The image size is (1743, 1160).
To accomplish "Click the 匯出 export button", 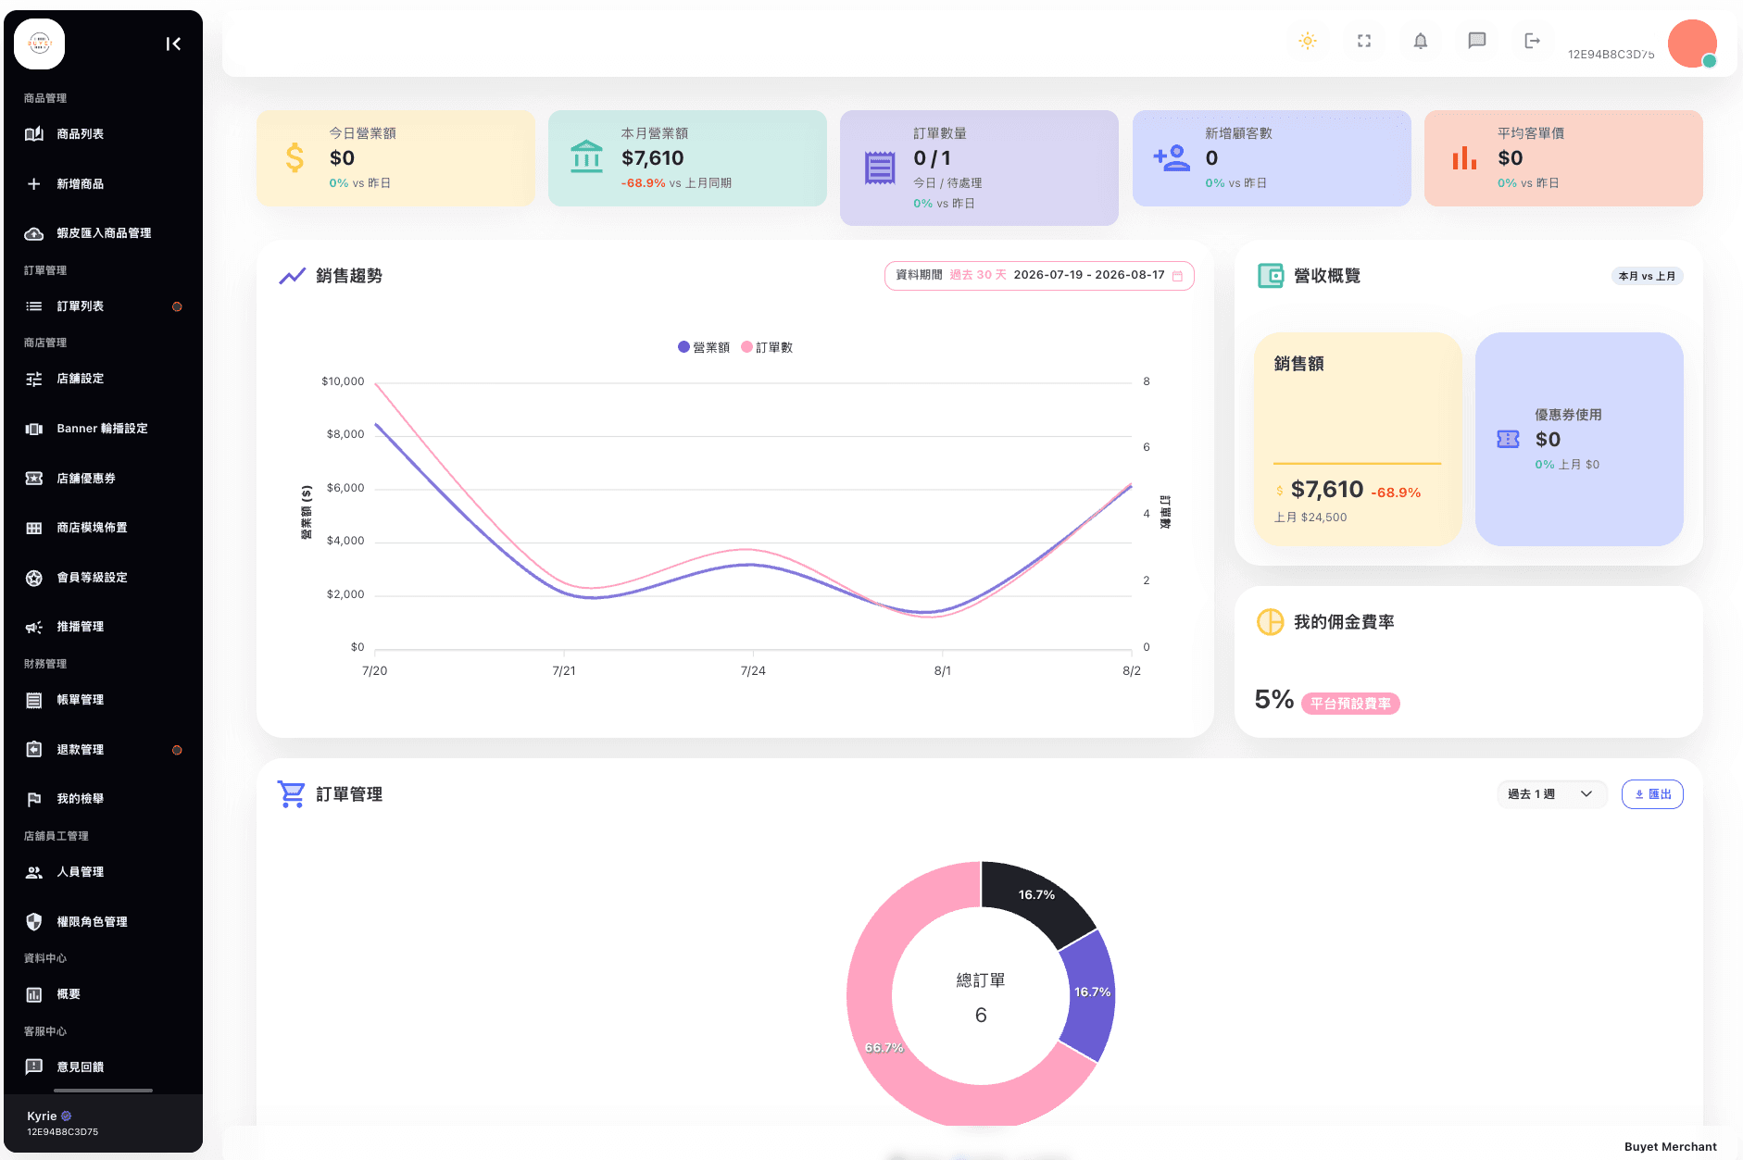I will tap(1652, 794).
